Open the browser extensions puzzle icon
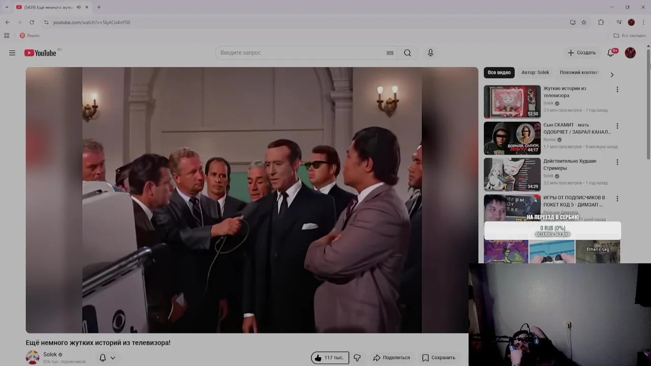Image resolution: width=651 pixels, height=366 pixels. pyautogui.click(x=601, y=22)
